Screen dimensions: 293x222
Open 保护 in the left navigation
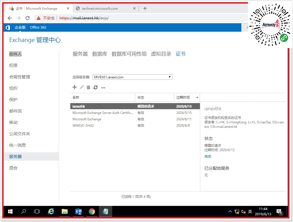tap(13, 99)
